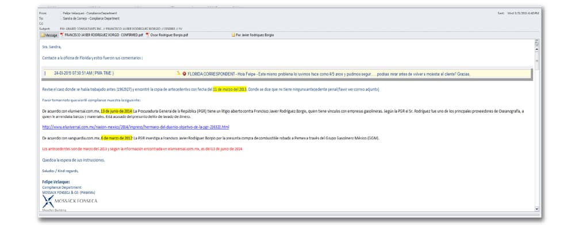Viewport: 575px width, 225px height.
Task: Click the yellow pencil icon in note row
Action: pyautogui.click(x=179, y=73)
